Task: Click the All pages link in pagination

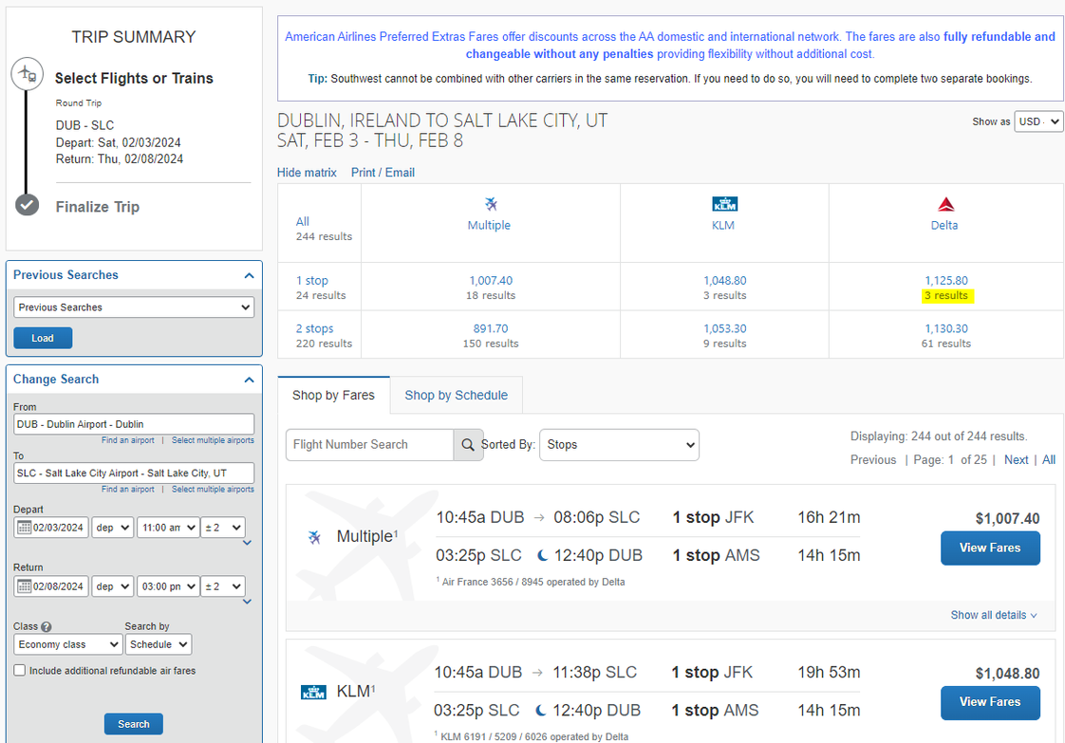Action: coord(1049,460)
